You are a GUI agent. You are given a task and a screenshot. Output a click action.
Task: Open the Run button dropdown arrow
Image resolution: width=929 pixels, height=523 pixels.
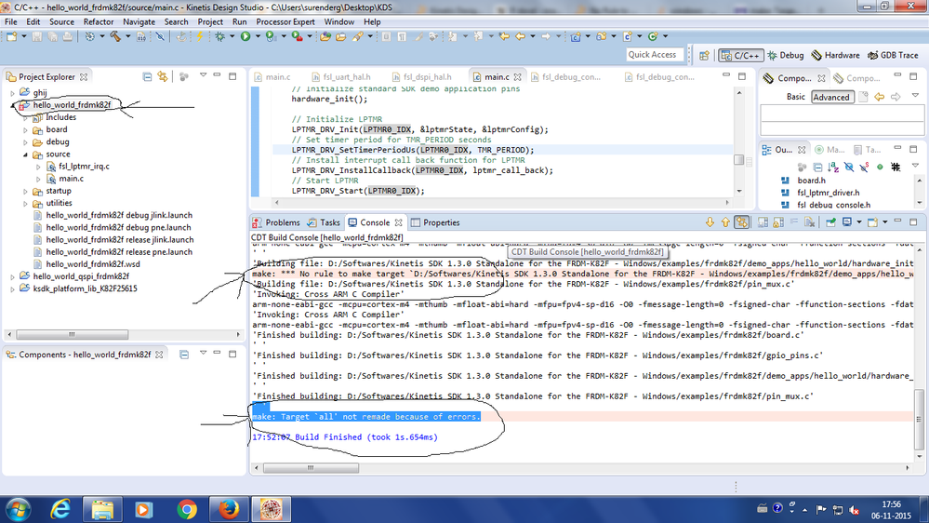pyautogui.click(x=258, y=37)
